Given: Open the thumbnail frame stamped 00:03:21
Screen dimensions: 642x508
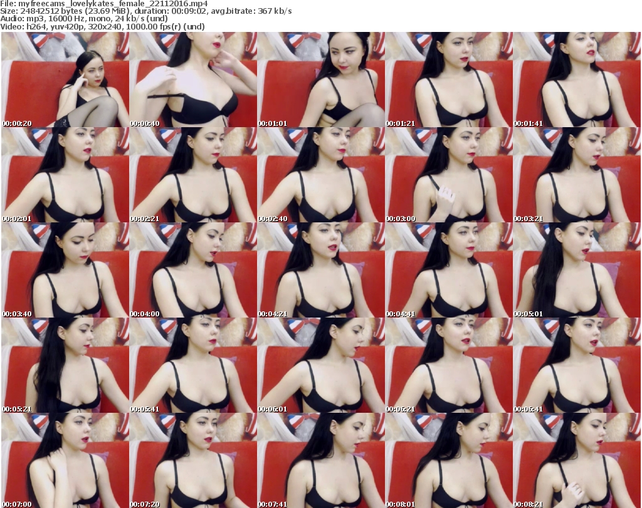Looking at the screenshot, I should [577, 175].
